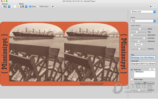This screenshot has height=99, width=158.
Task: Click the Title text field
Action: click(143, 57)
